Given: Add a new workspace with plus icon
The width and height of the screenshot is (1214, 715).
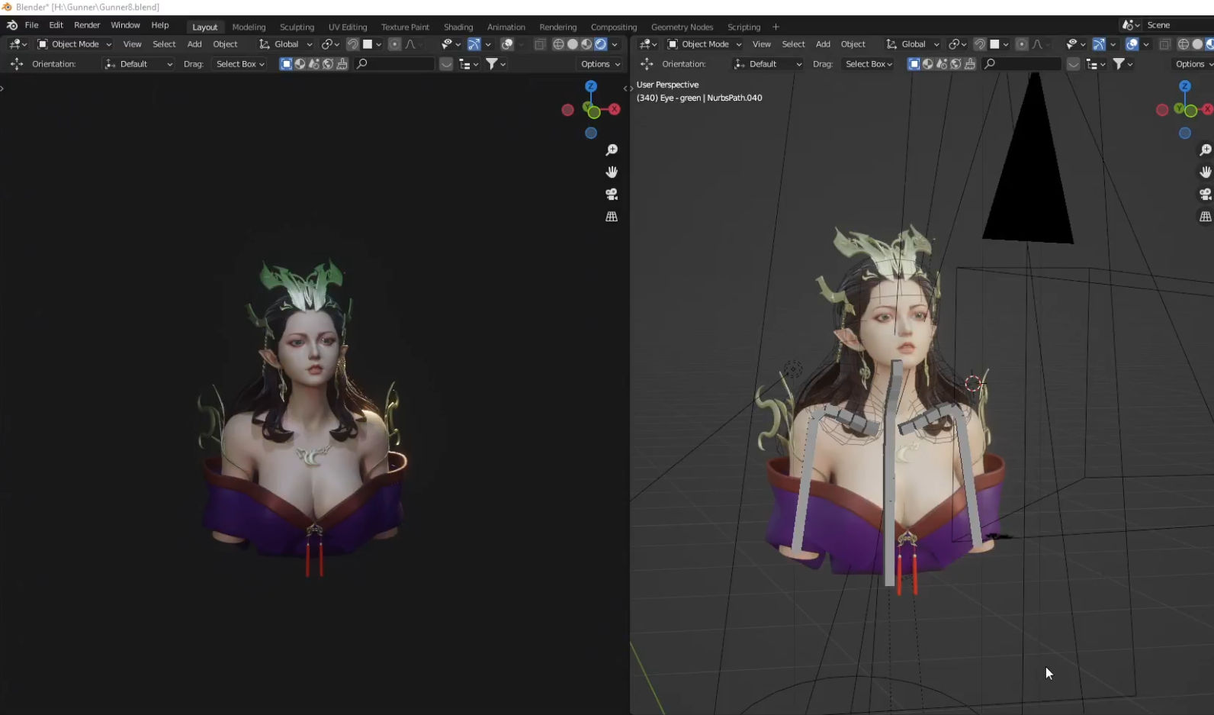Looking at the screenshot, I should 776,27.
